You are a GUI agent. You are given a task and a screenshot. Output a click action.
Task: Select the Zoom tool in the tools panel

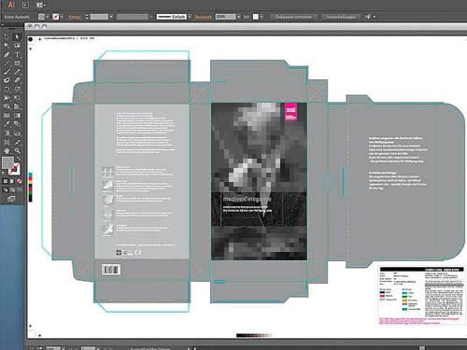(x=17, y=151)
